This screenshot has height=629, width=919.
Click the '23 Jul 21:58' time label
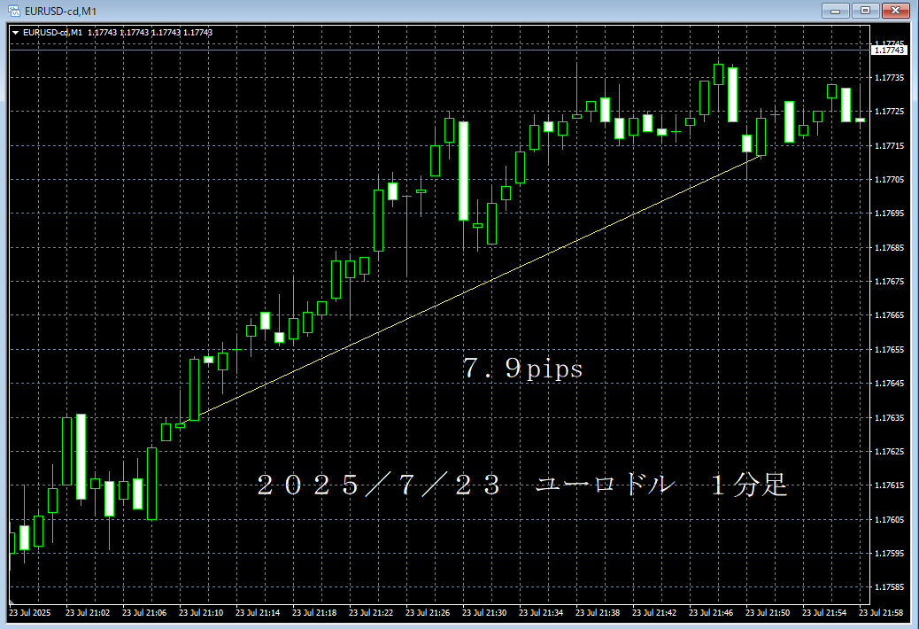click(x=881, y=612)
